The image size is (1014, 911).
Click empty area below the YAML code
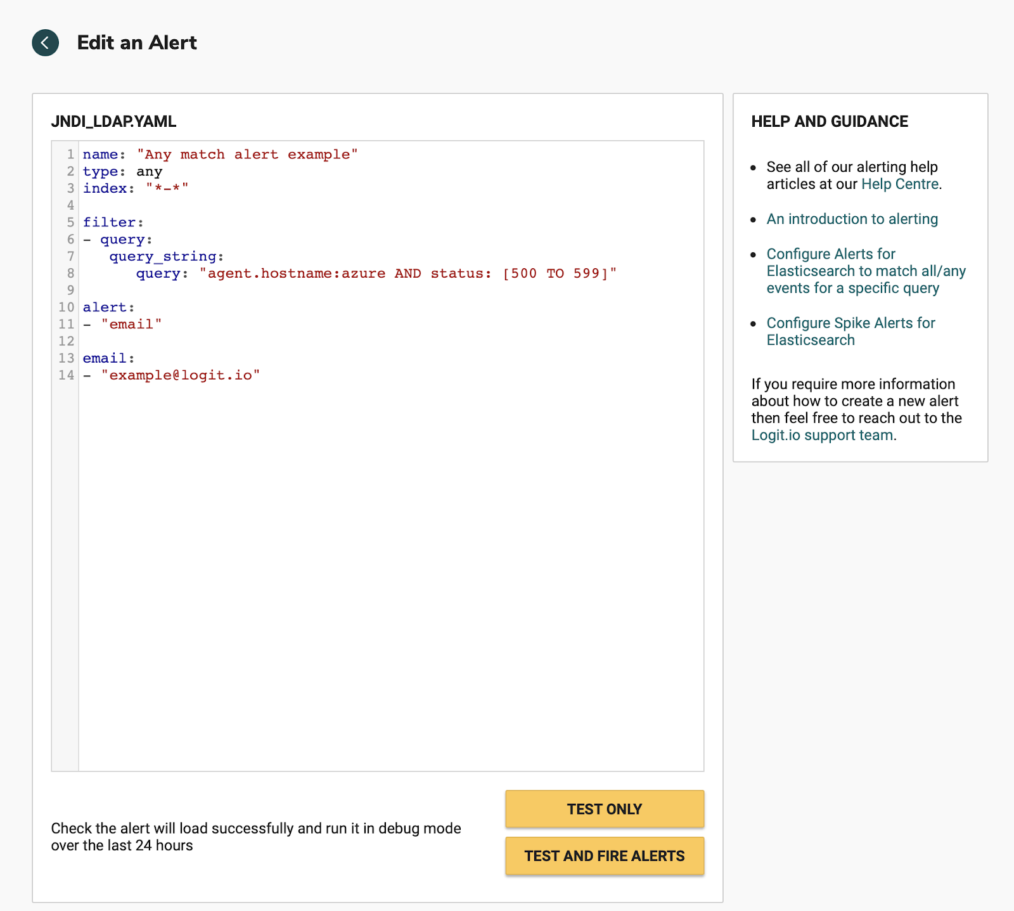click(390, 571)
